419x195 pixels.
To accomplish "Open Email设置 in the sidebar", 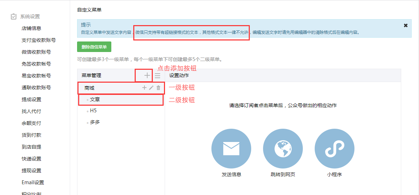I will (x=33, y=182).
